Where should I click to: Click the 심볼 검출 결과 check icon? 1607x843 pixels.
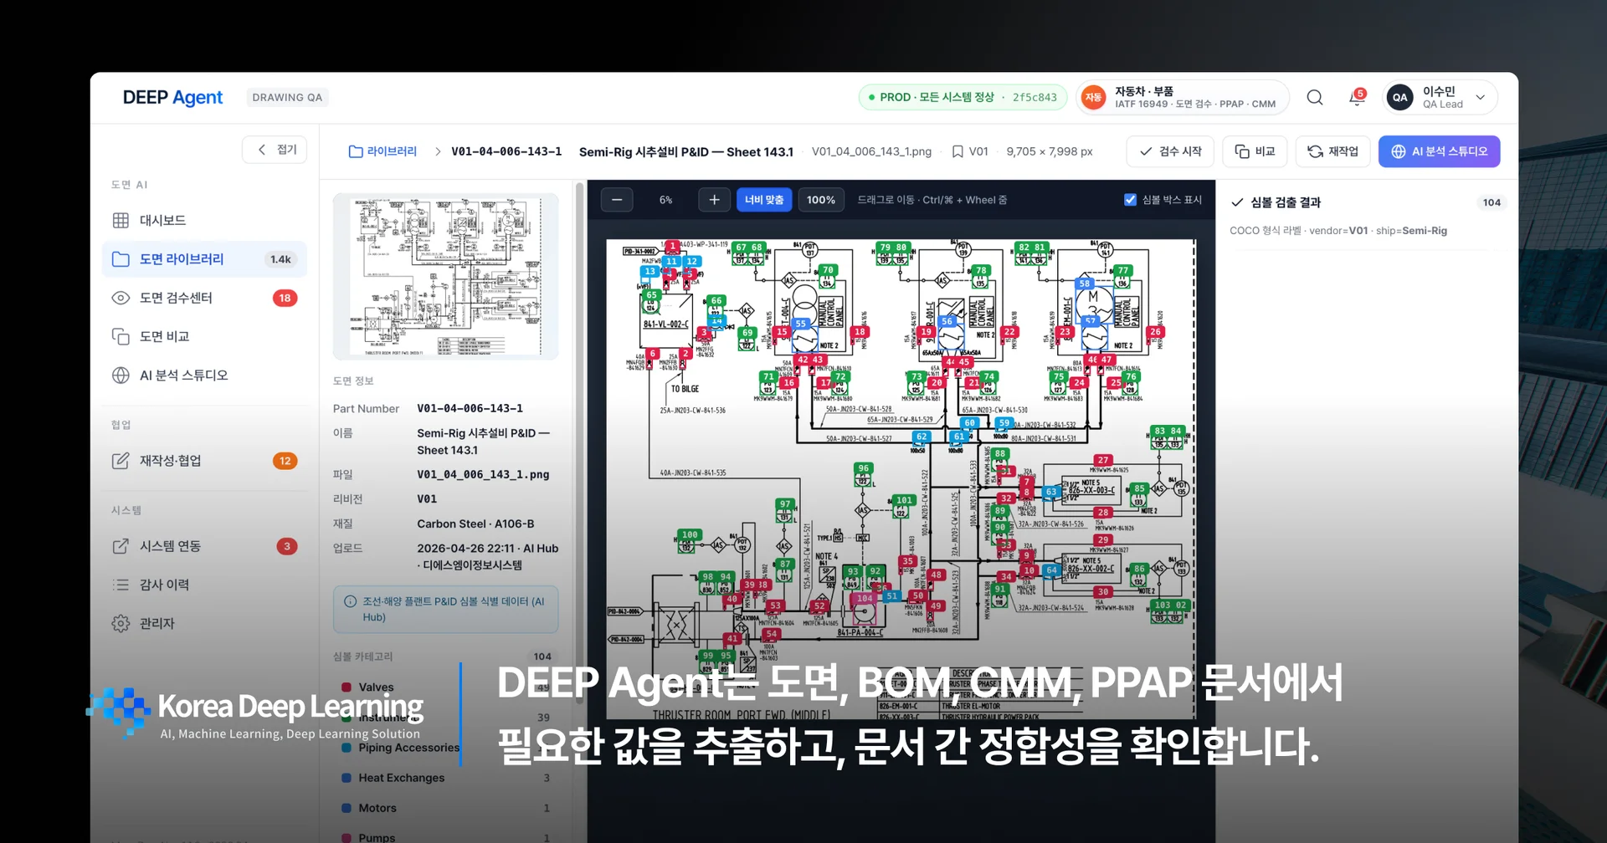pos(1237,202)
